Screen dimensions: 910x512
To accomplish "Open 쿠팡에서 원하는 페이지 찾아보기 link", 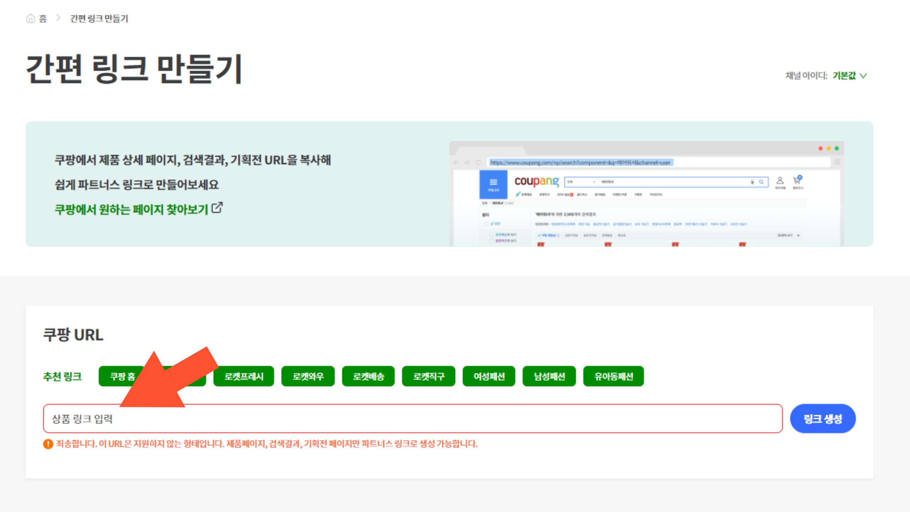I will pos(131,209).
